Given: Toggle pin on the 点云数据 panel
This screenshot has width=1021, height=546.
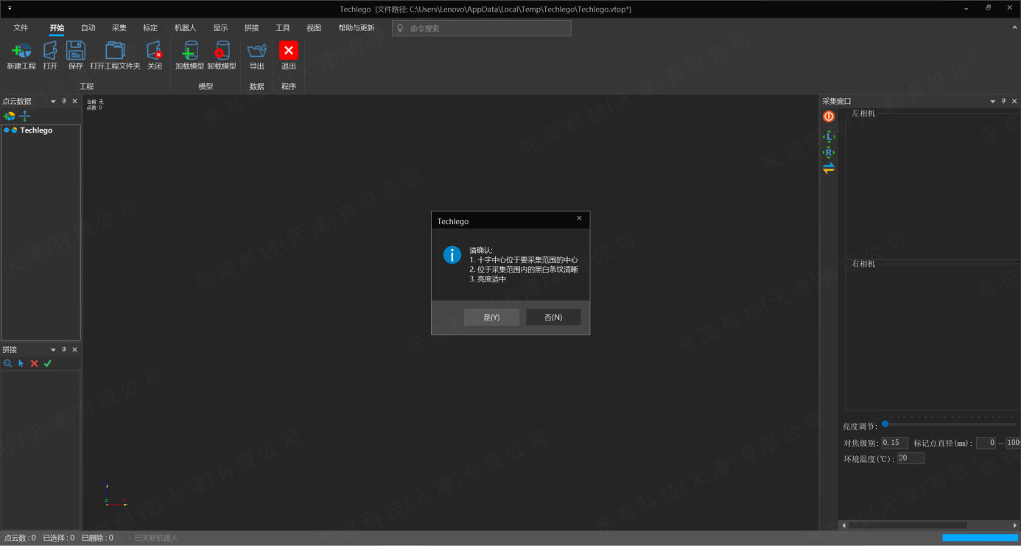Looking at the screenshot, I should [64, 102].
